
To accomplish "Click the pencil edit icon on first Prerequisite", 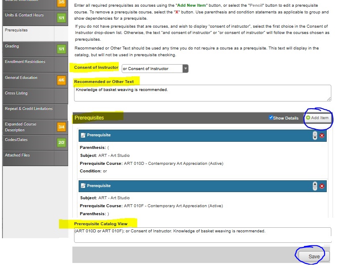I will (x=83, y=135).
